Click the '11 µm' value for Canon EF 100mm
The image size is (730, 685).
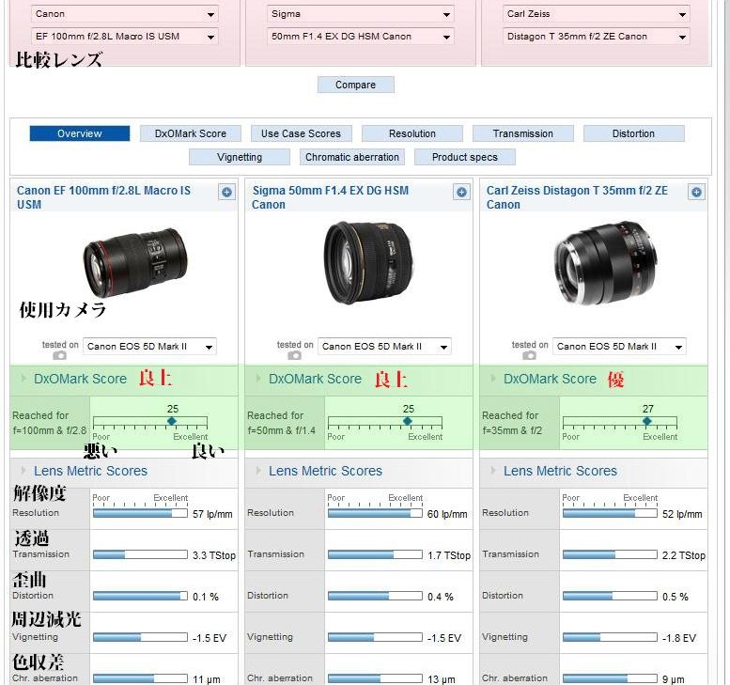click(x=207, y=679)
